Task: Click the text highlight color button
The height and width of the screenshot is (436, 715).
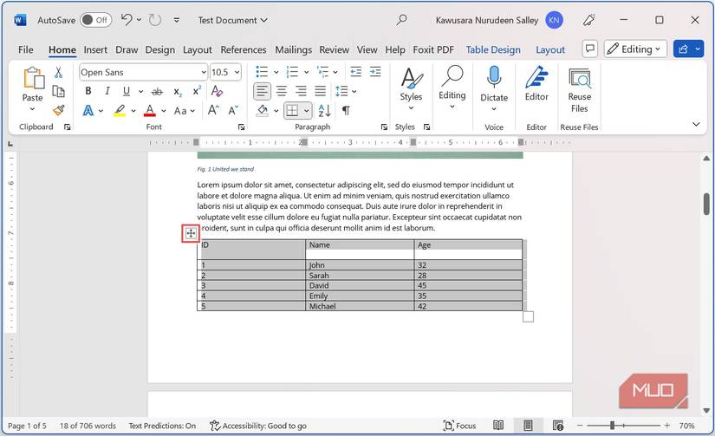Action: pyautogui.click(x=120, y=110)
